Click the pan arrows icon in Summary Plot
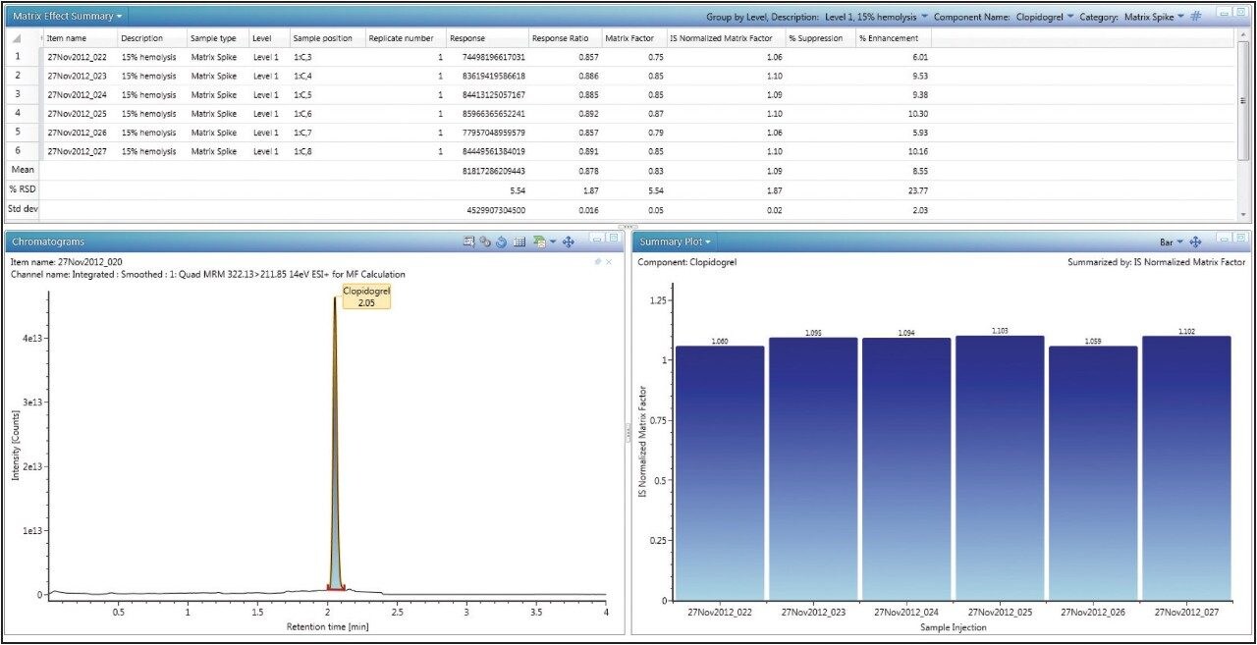This screenshot has width=1257, height=645. point(1195,242)
